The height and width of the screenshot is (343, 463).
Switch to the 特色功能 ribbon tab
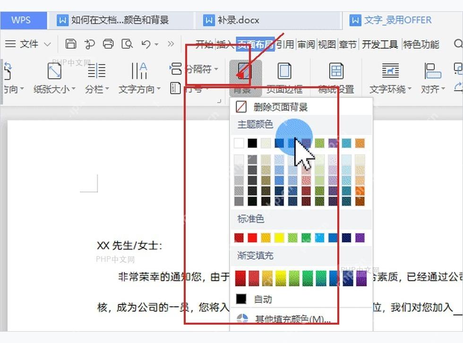pos(421,44)
